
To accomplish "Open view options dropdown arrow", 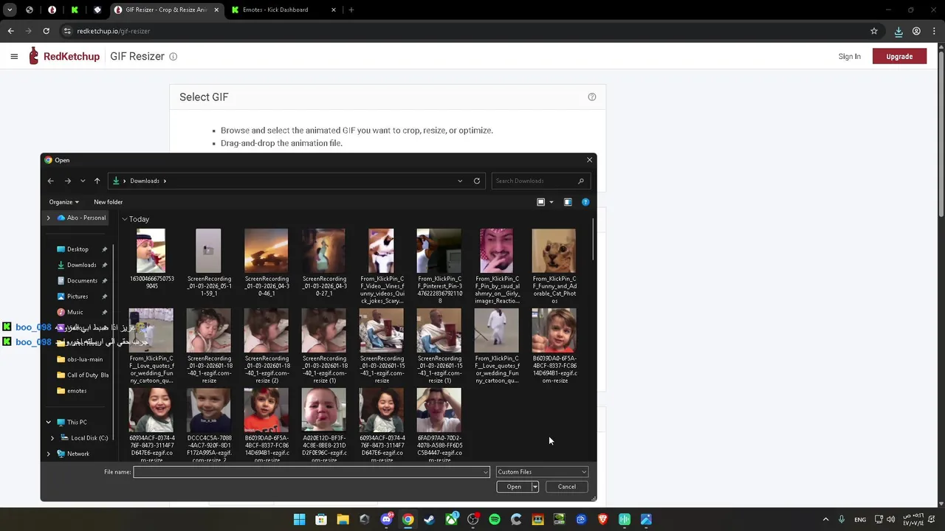I will pos(551,202).
